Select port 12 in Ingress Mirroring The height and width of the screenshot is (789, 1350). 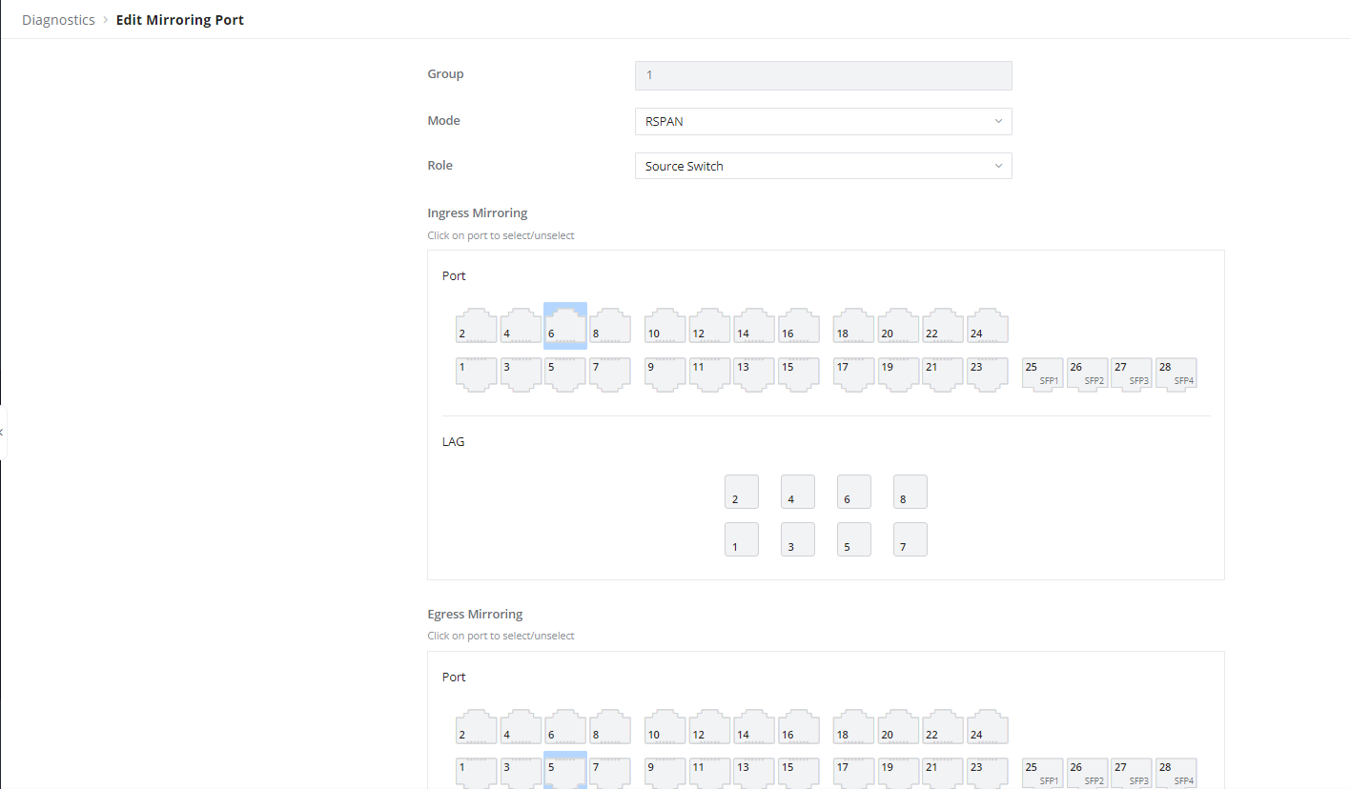coord(710,326)
